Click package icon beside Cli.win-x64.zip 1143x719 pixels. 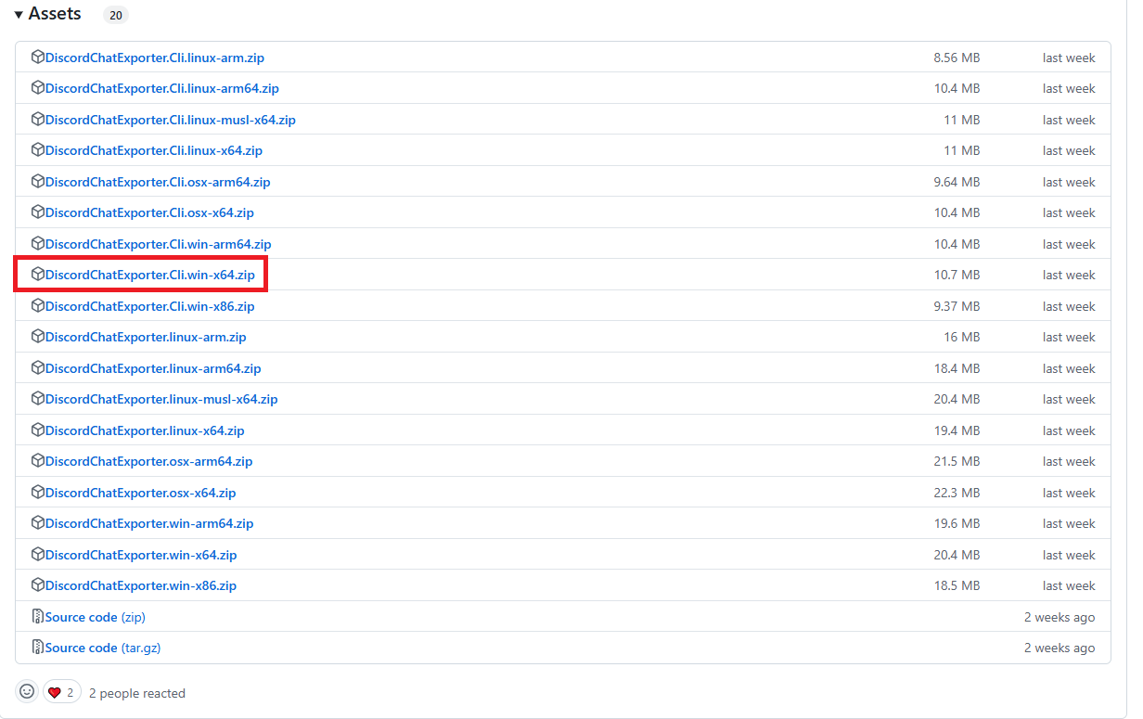[38, 275]
